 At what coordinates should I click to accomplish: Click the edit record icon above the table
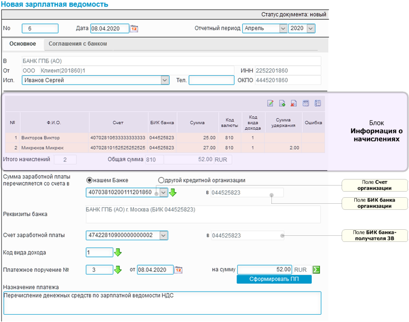271,103
